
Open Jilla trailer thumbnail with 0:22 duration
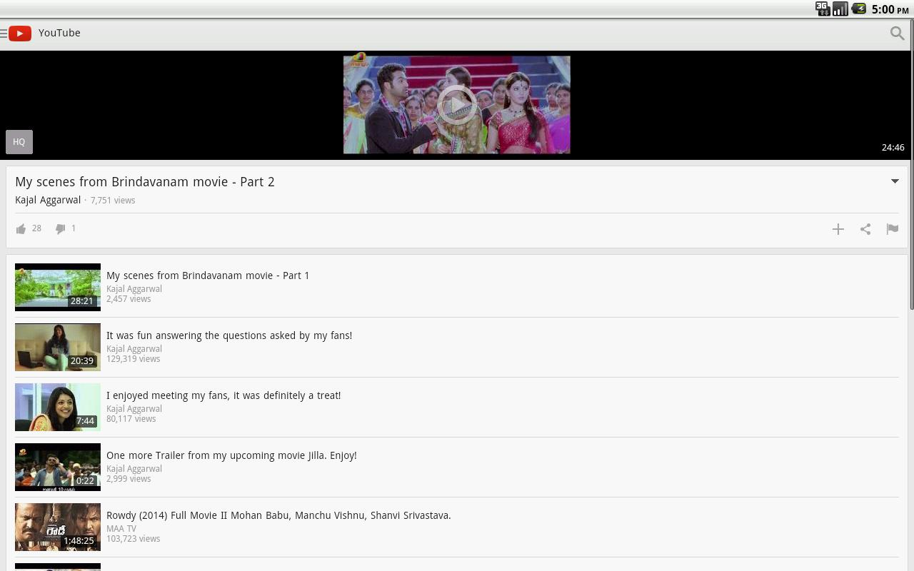point(58,467)
